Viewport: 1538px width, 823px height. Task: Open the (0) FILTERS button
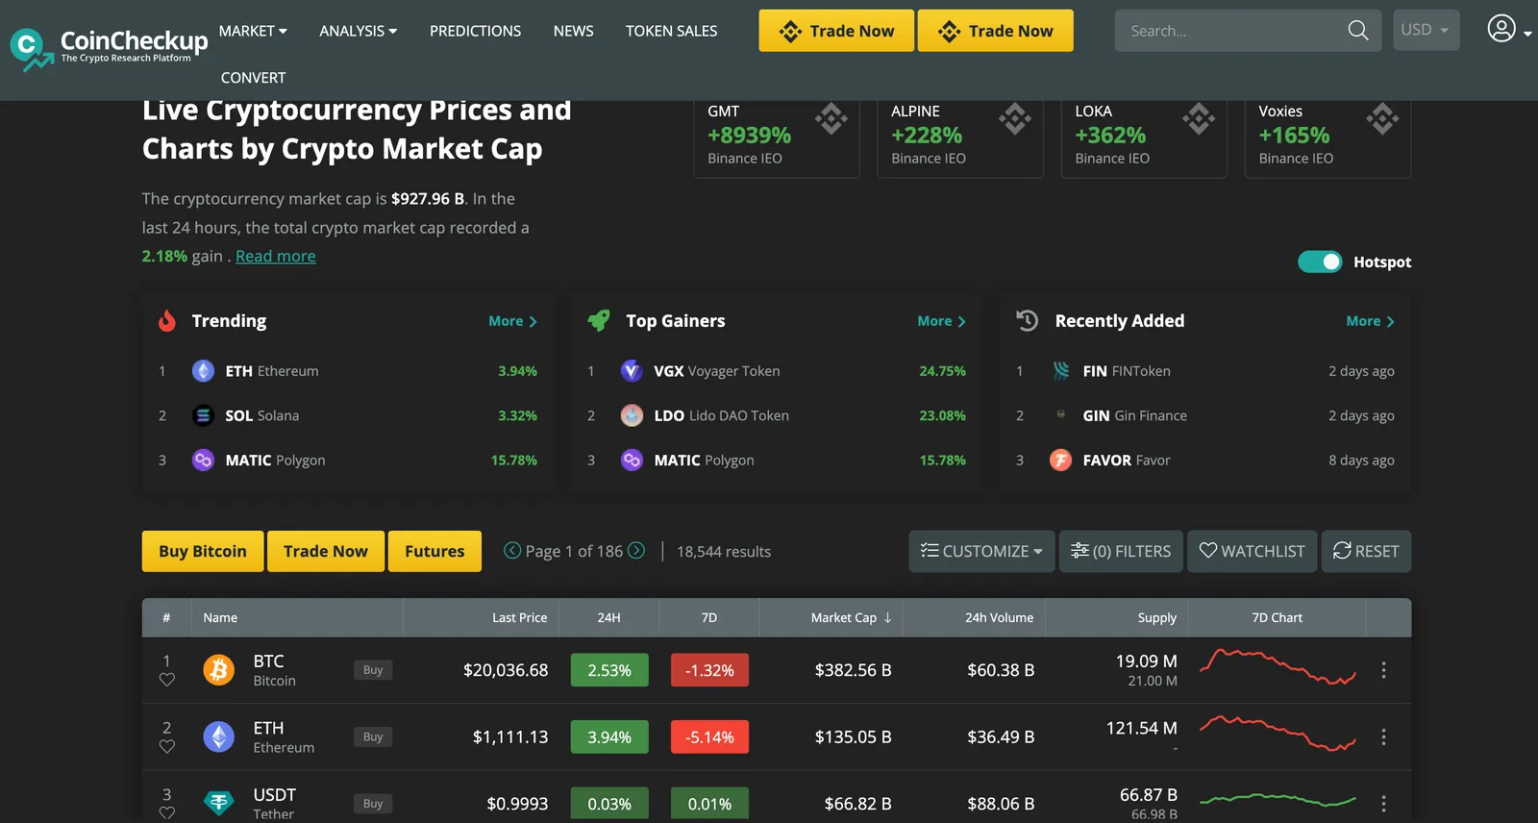pyautogui.click(x=1121, y=551)
